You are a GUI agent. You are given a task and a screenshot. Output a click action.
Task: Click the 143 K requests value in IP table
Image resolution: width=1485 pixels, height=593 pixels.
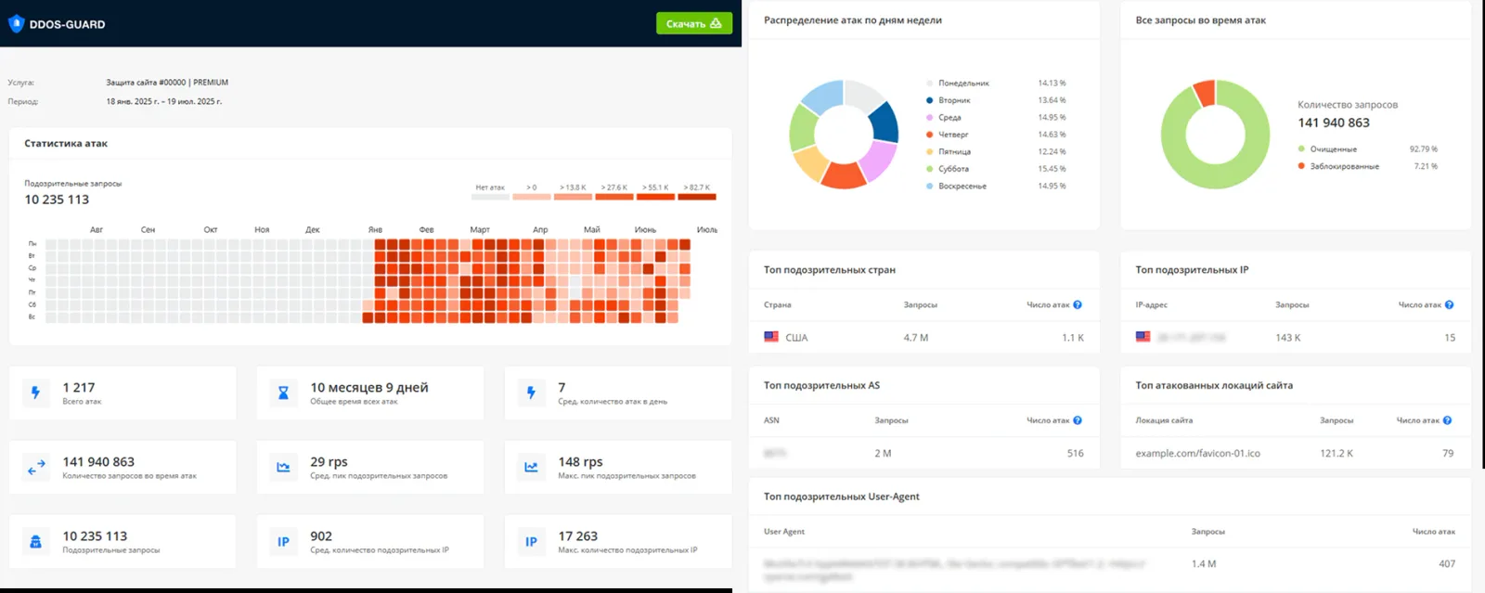pos(1287,338)
